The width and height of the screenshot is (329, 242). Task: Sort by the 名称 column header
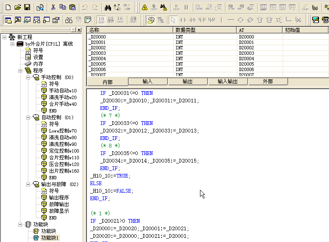point(130,30)
